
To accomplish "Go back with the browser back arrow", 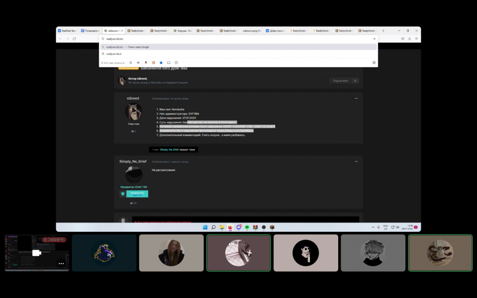I will click(60, 39).
